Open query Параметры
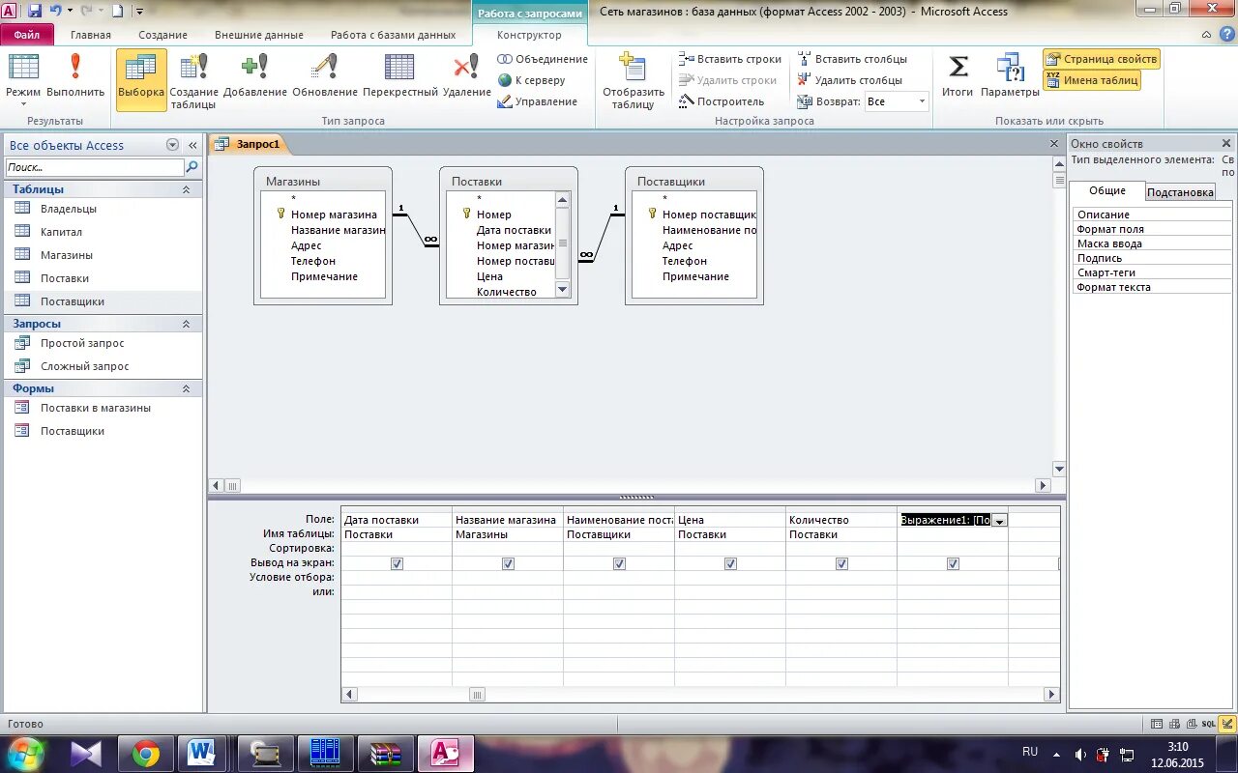 [x=1010, y=77]
